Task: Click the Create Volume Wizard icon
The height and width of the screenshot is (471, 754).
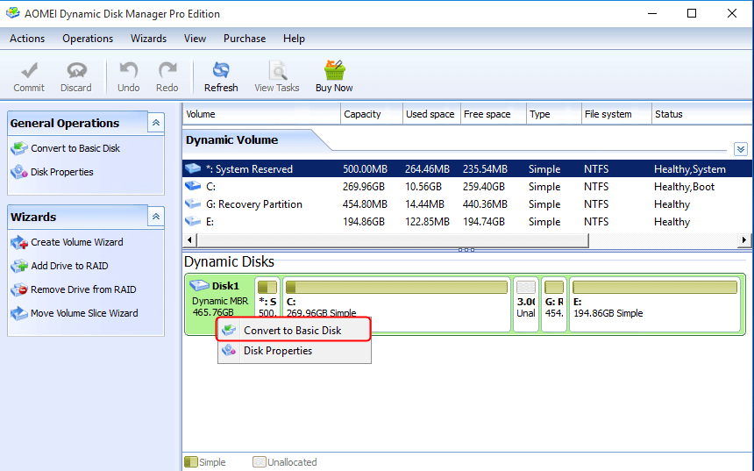Action: 19,242
